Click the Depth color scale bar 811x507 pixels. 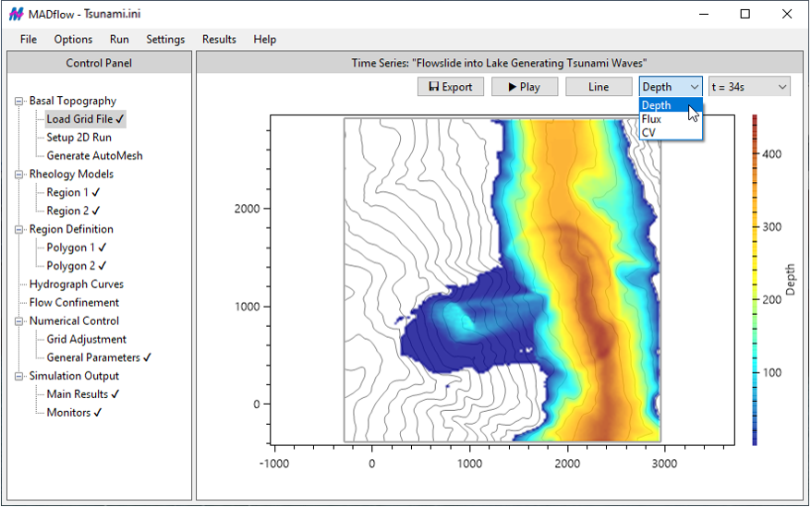(x=755, y=280)
